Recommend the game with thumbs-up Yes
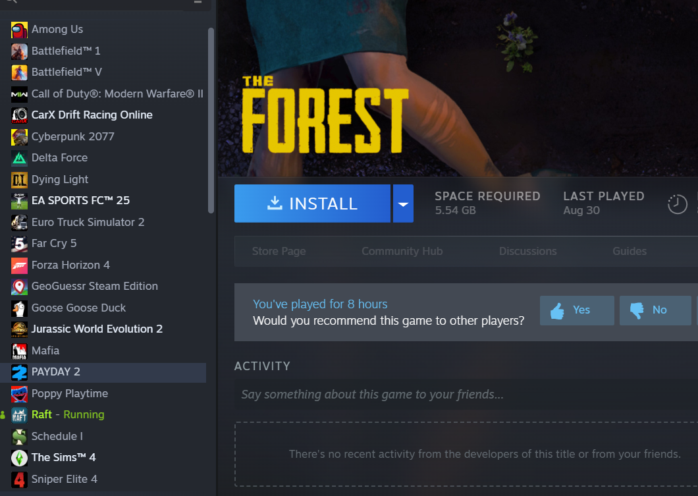Viewport: 698px width, 496px height. 577,310
